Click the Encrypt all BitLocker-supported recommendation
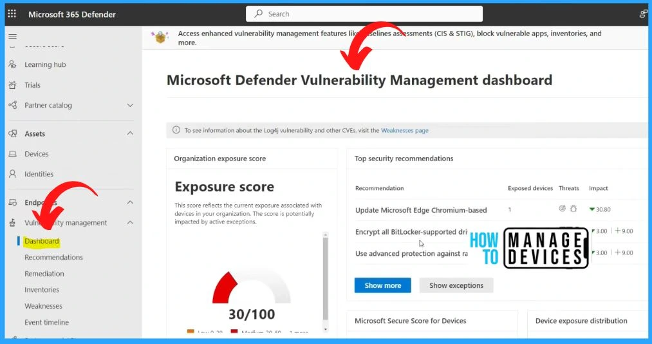Viewport: 652px width, 344px height. pyautogui.click(x=411, y=232)
